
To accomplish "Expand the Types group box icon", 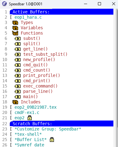I will pyautogui.click(x=15, y=23).
